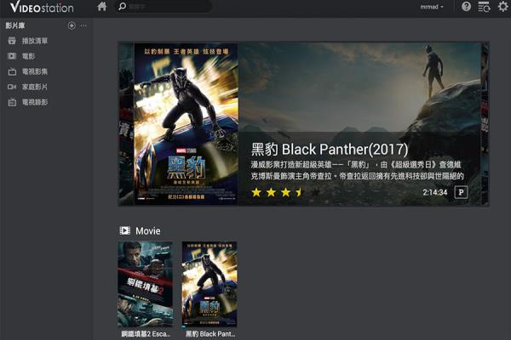Open the Movie section heading
511x340 pixels.
[x=147, y=231]
